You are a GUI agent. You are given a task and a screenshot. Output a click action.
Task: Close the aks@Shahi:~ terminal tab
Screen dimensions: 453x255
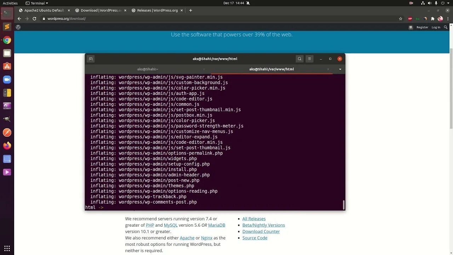pyautogui.click(x=204, y=69)
